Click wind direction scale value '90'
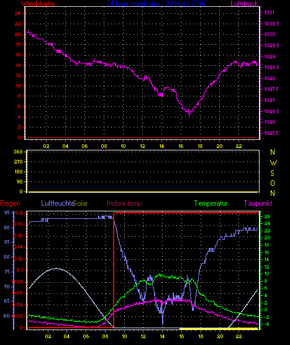The image size is (290, 345). [x=20, y=182]
